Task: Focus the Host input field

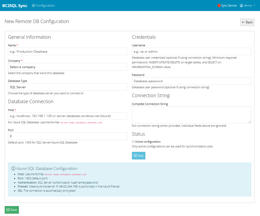Action: coord(67,116)
